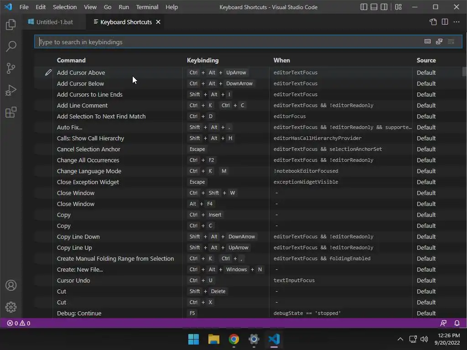Open More Actions ellipsis menu
The width and height of the screenshot is (467, 350).
[x=456, y=22]
